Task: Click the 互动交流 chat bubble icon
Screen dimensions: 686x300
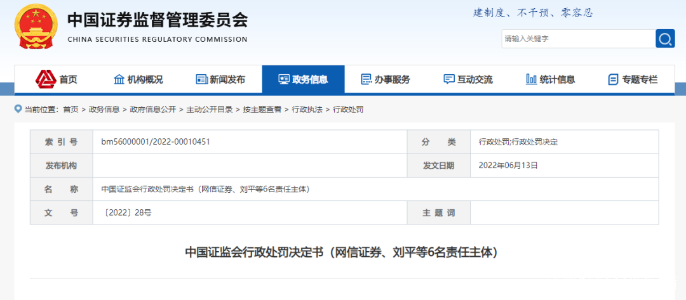Action: click(x=449, y=79)
